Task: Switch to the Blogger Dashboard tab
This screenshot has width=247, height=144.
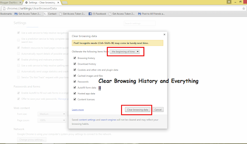Action: (9, 3)
